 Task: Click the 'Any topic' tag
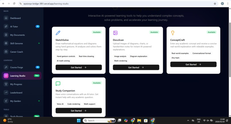click(175, 58)
